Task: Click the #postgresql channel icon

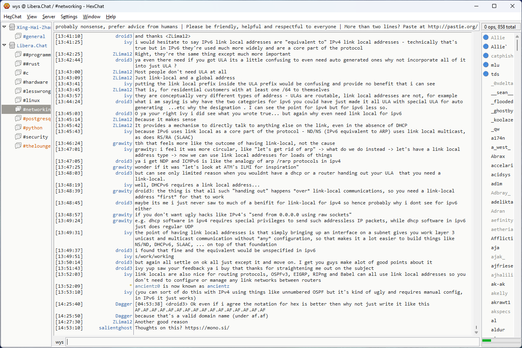Action: click(x=18, y=118)
